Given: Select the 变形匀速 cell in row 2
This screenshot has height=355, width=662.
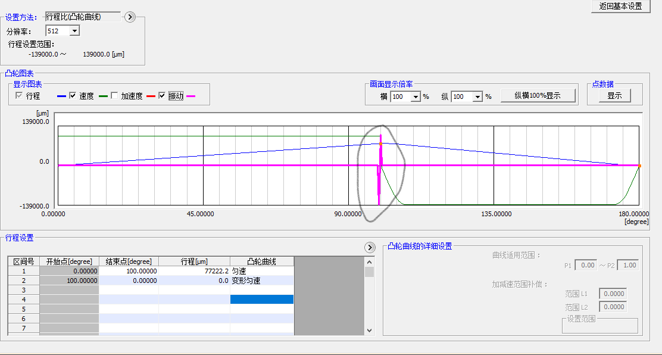Looking at the screenshot, I should pos(261,281).
